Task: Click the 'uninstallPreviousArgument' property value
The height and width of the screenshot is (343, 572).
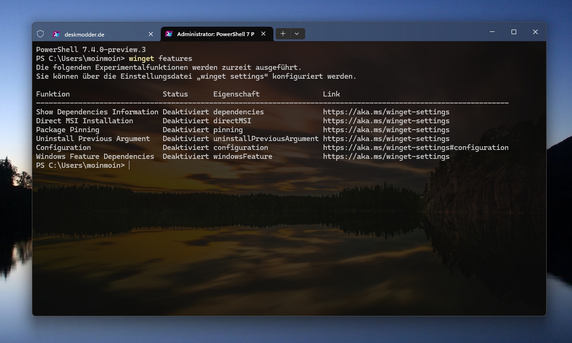Action: [x=266, y=139]
